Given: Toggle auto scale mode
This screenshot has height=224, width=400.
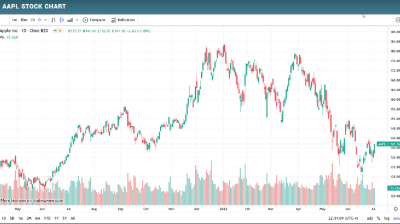Looking at the screenshot, I should [x=397, y=218].
